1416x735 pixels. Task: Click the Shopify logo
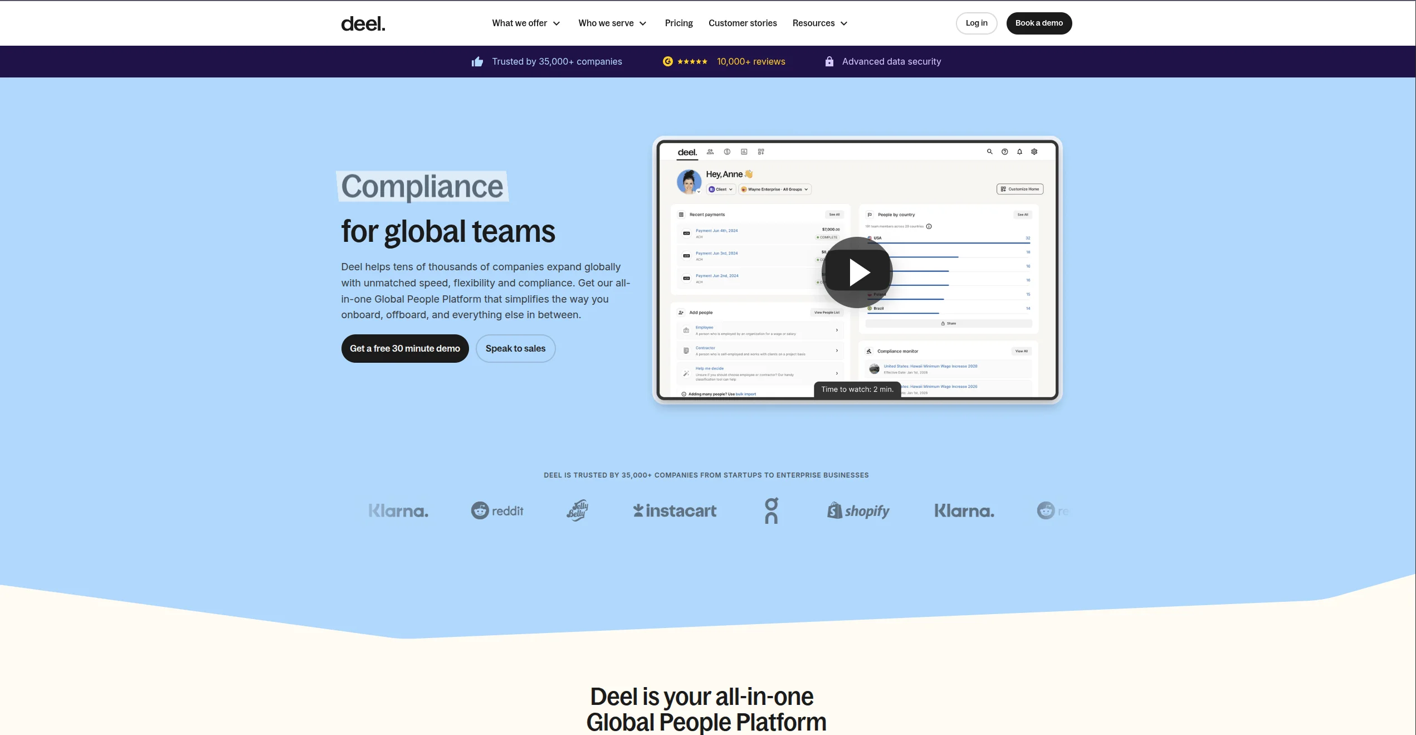(x=858, y=510)
